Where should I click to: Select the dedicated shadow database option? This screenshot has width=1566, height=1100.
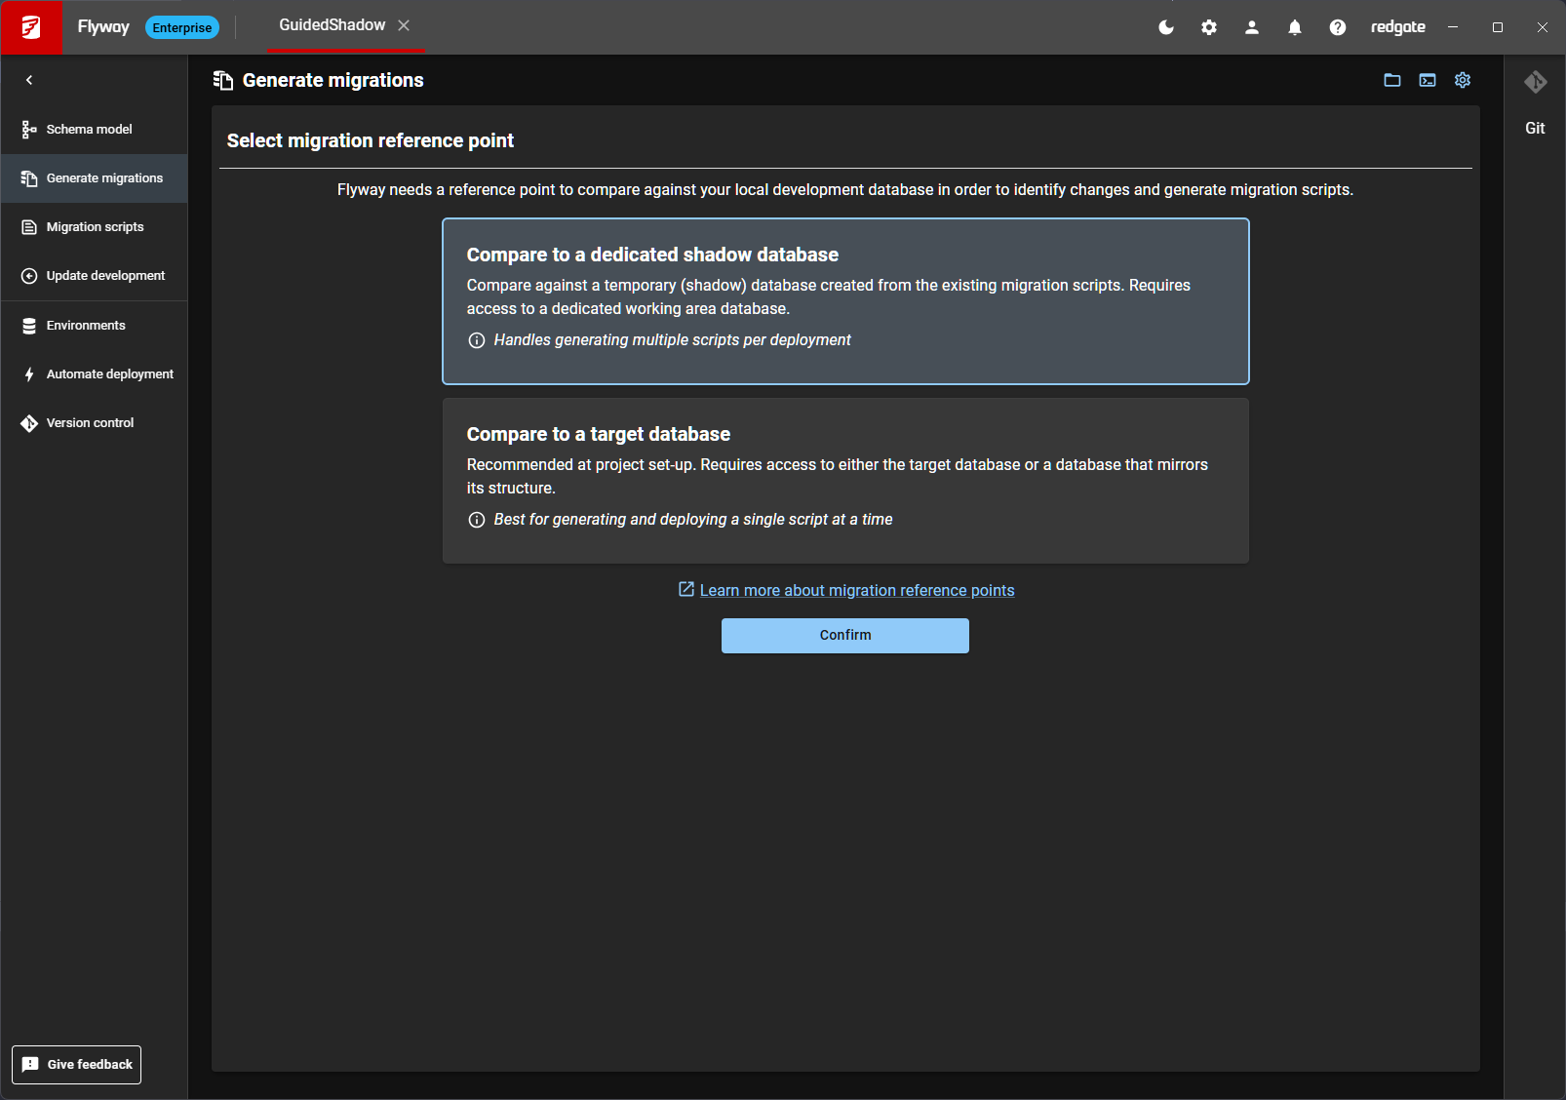tap(844, 301)
